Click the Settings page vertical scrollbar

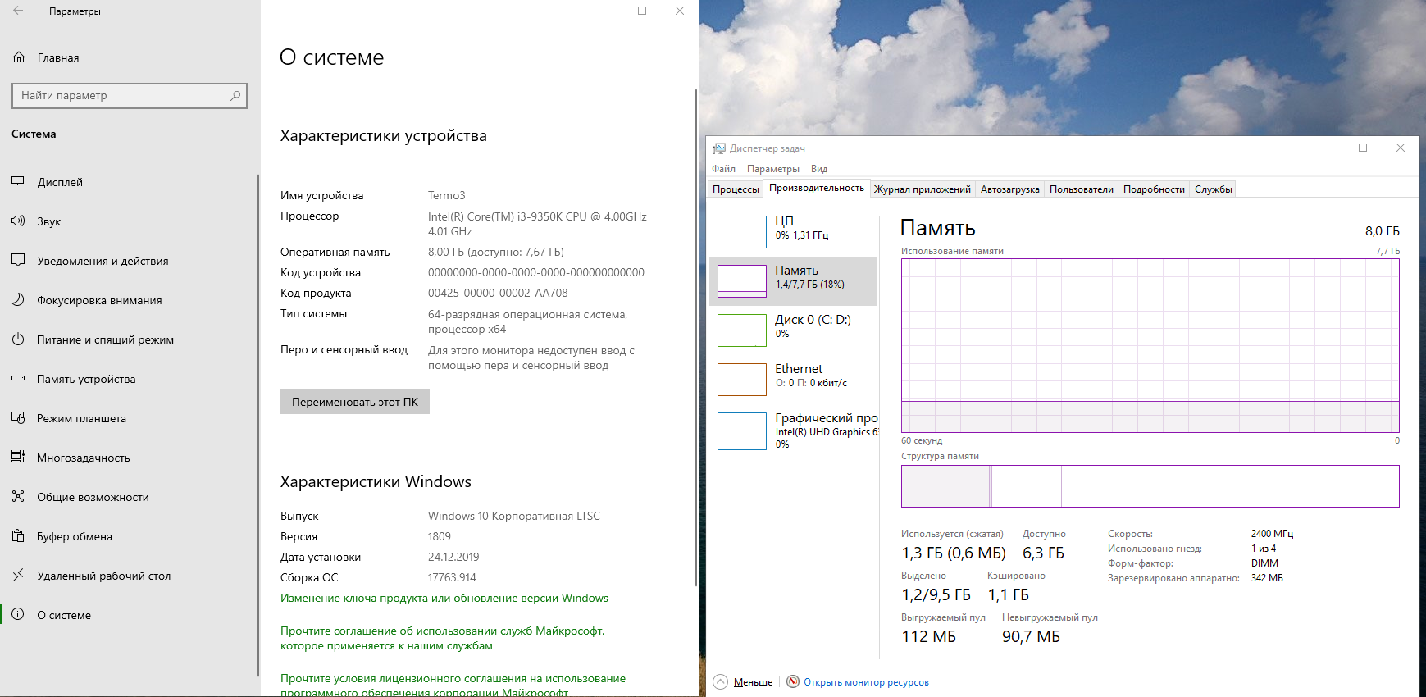(695, 336)
